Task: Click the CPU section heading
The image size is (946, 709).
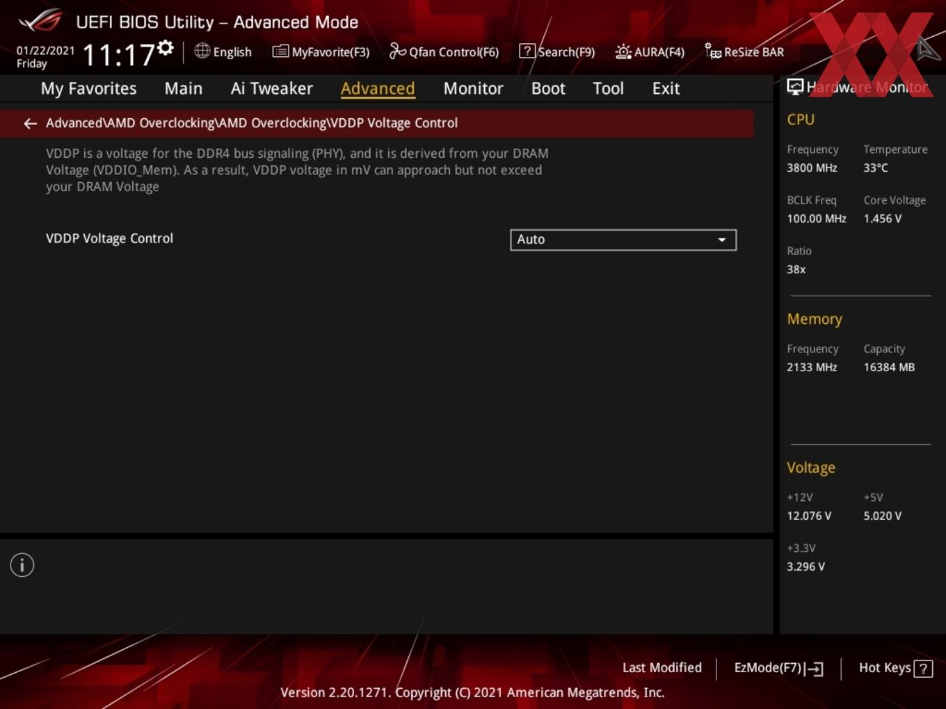Action: click(801, 120)
